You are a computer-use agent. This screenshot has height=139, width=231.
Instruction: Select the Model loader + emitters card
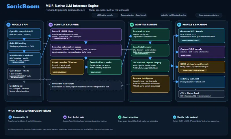pos(24,59)
